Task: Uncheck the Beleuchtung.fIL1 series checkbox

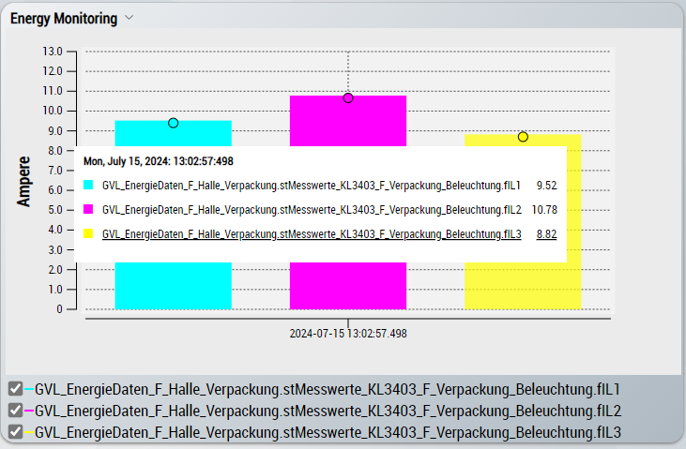Action: click(15, 389)
